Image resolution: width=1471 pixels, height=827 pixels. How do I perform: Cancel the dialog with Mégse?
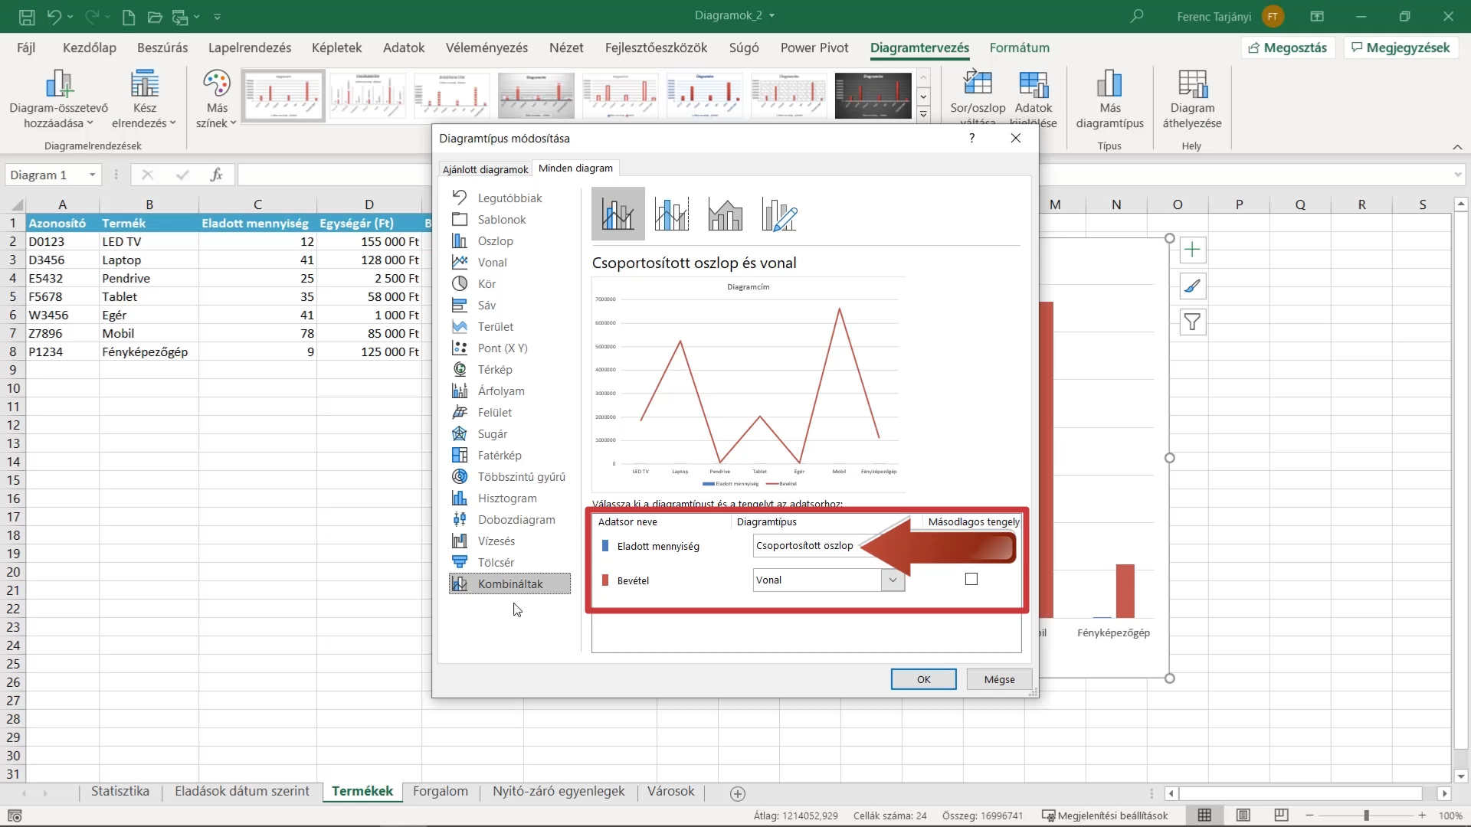[999, 679]
